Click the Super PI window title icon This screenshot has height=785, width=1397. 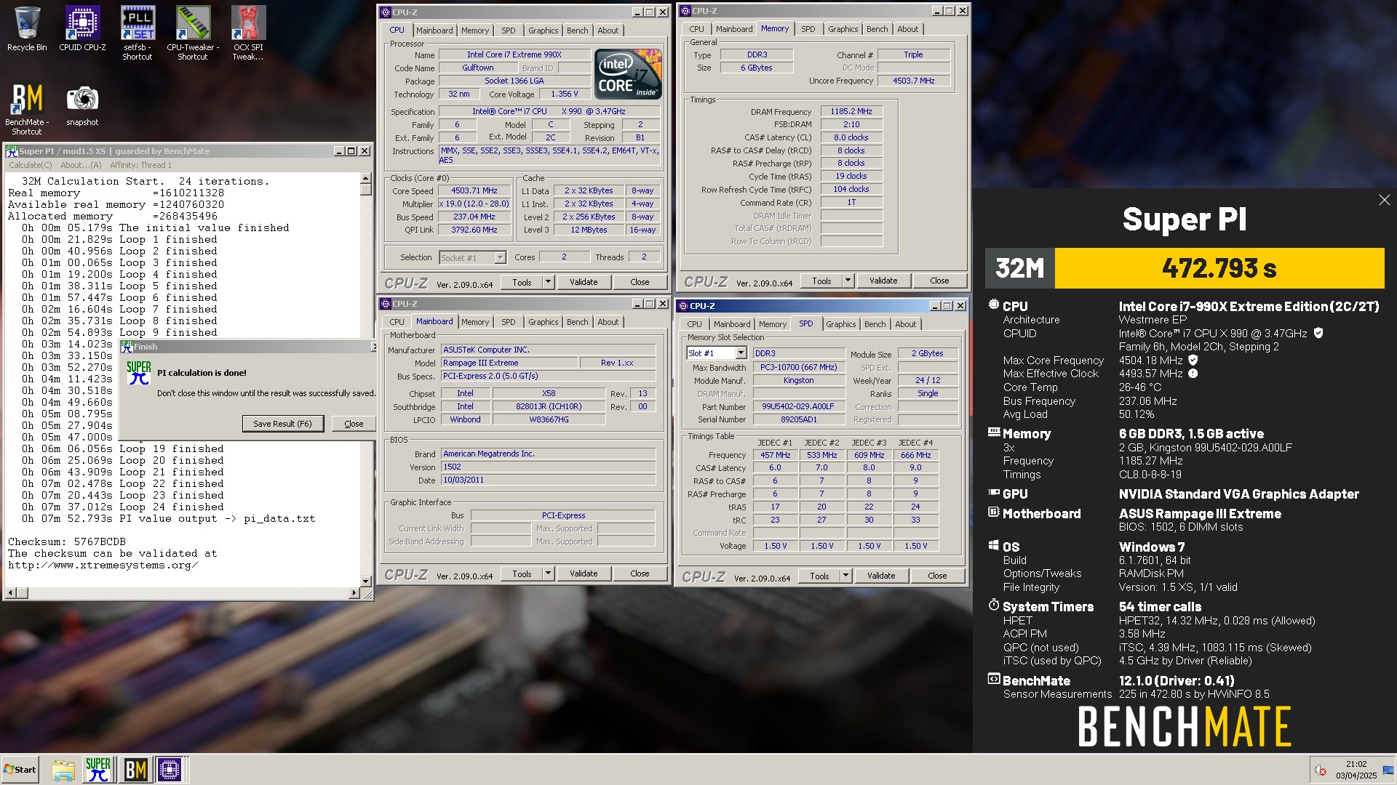pyautogui.click(x=12, y=151)
